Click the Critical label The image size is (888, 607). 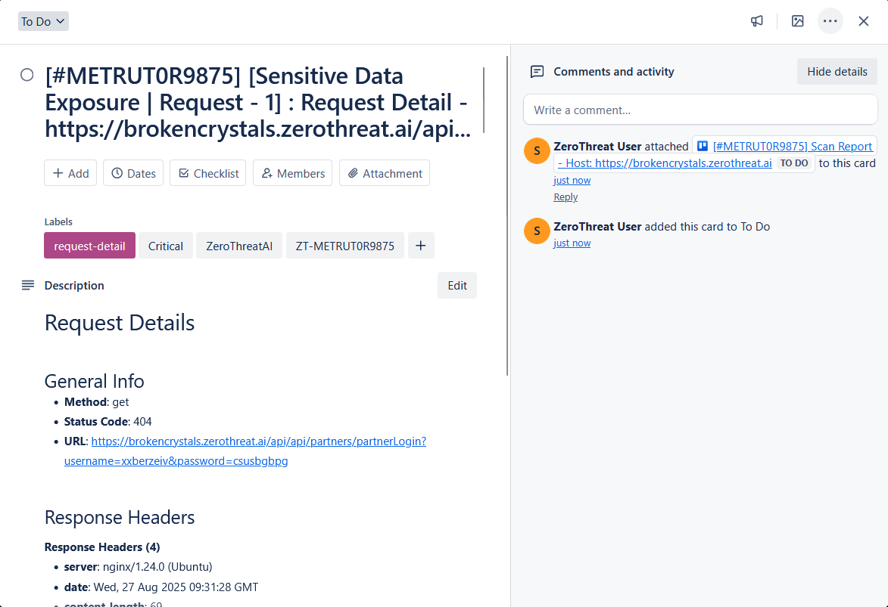(x=165, y=246)
